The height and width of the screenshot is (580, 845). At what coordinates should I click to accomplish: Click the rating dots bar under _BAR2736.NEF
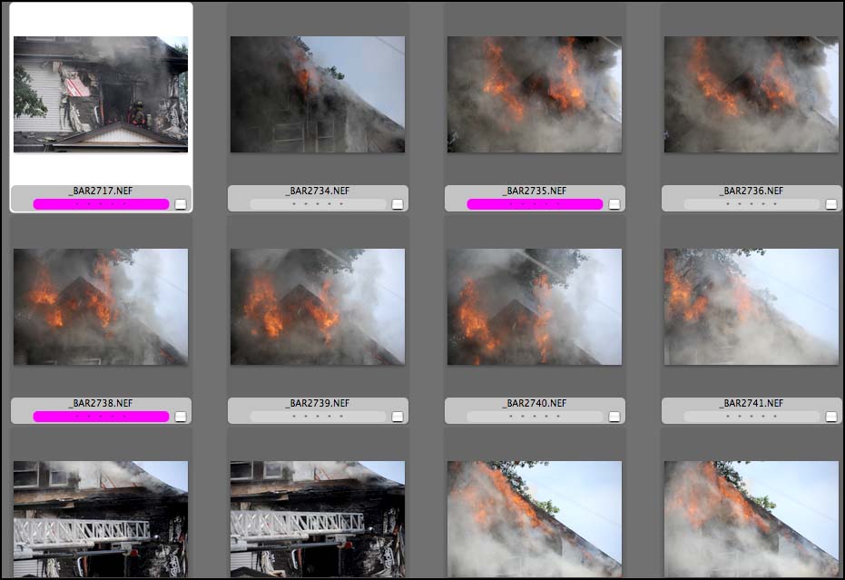click(752, 204)
